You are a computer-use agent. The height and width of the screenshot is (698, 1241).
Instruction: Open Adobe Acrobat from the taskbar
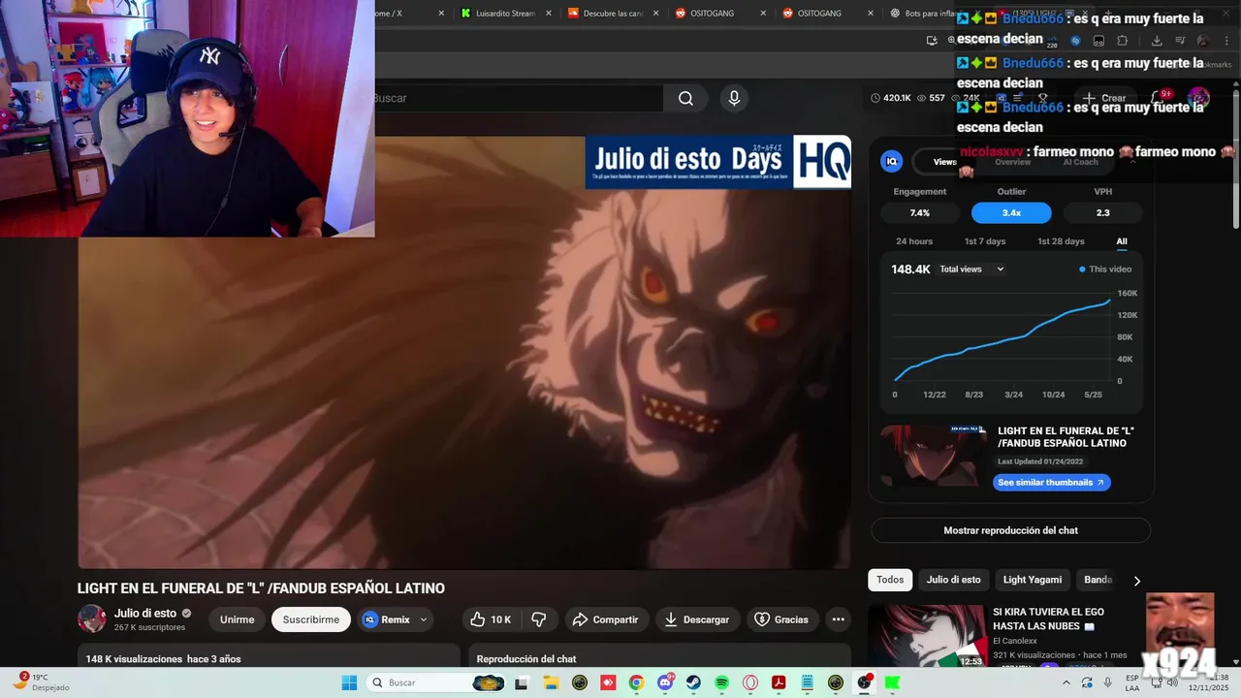point(778,682)
